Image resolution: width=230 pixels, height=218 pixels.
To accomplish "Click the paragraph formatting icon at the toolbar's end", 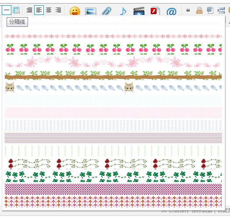I will (x=221, y=10).
